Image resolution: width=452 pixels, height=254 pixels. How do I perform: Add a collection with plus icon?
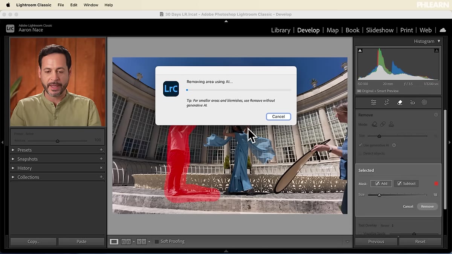101,177
